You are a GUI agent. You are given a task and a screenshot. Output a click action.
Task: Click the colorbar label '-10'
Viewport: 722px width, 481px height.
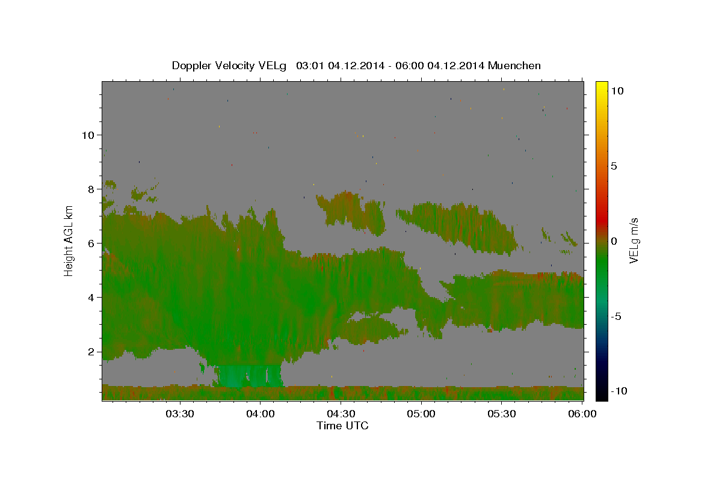click(x=618, y=391)
